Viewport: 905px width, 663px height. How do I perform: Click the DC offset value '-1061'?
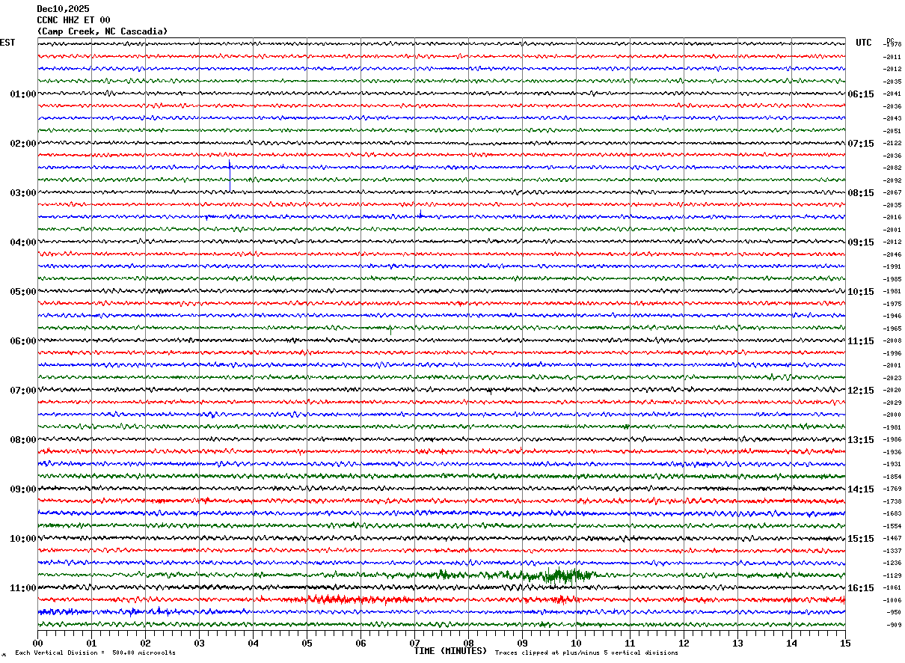(893, 588)
